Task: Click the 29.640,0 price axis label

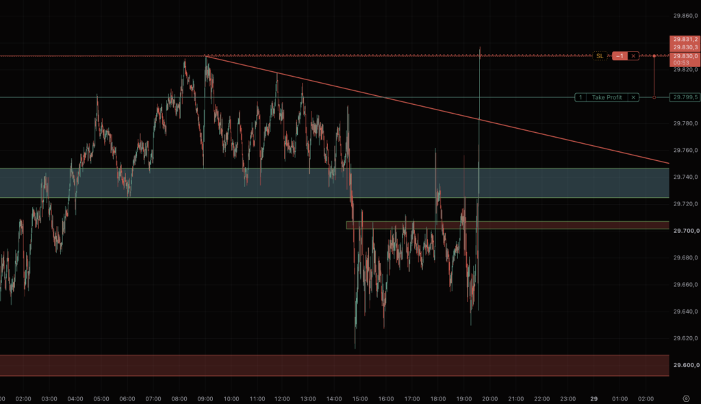Action: click(x=685, y=312)
